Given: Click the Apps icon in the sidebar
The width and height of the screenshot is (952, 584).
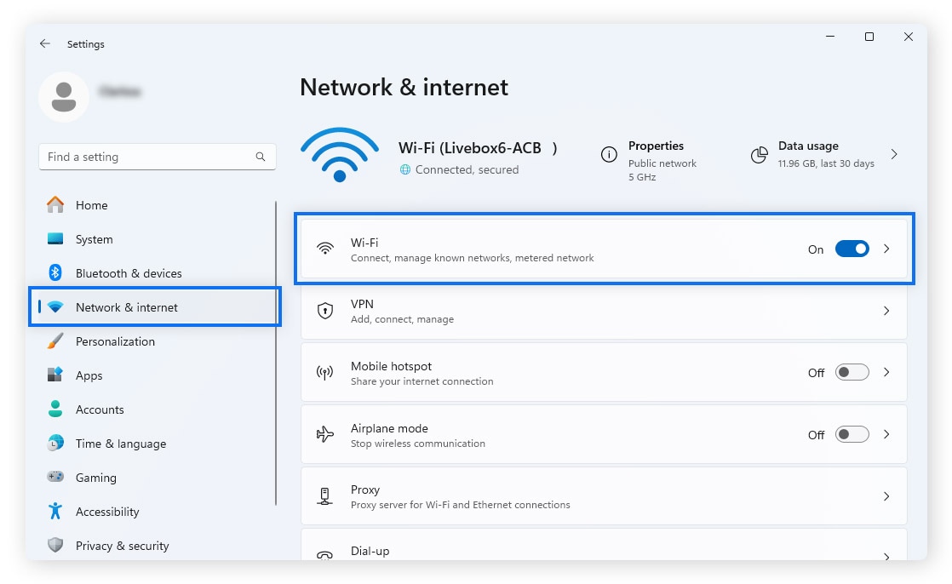Looking at the screenshot, I should pos(54,375).
